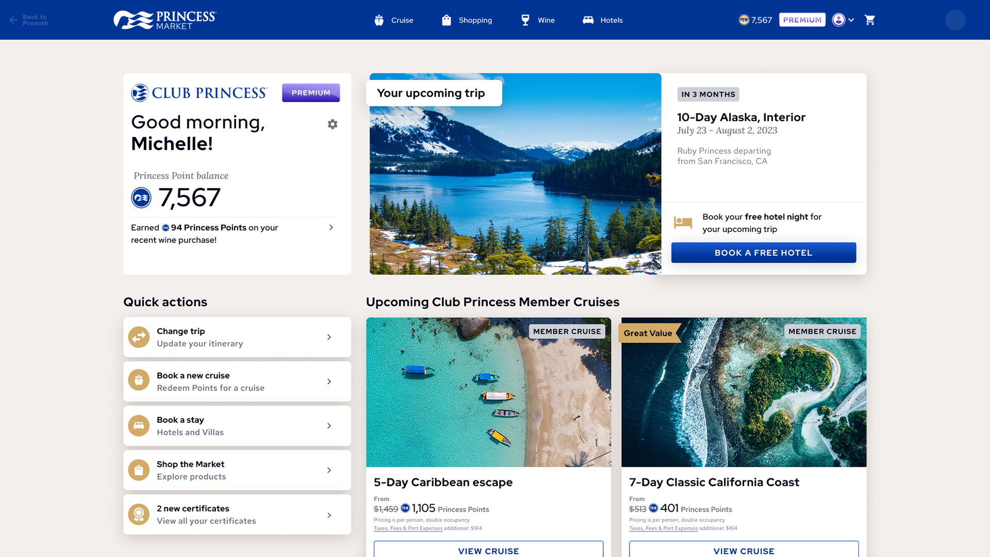Click VIEW CRUISE for Caribbean escape
990x557 pixels.
[x=488, y=549]
